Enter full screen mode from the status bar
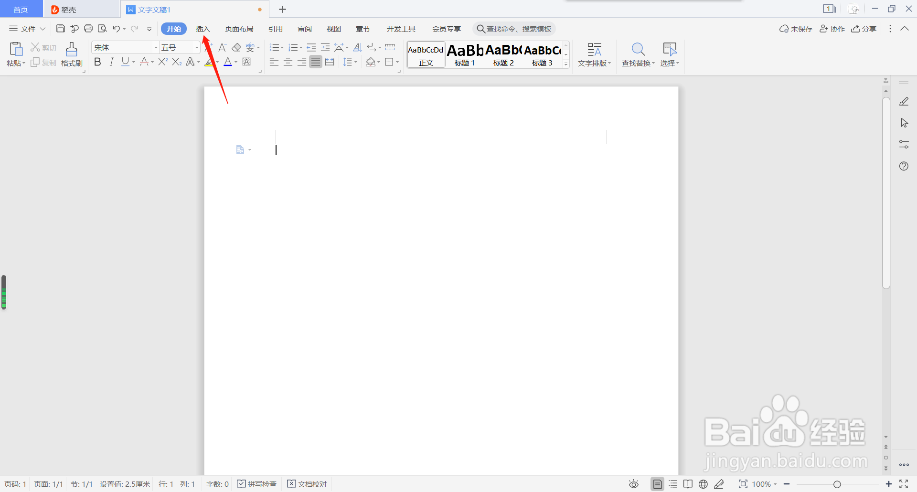Viewport: 917px width, 492px height. [x=904, y=484]
